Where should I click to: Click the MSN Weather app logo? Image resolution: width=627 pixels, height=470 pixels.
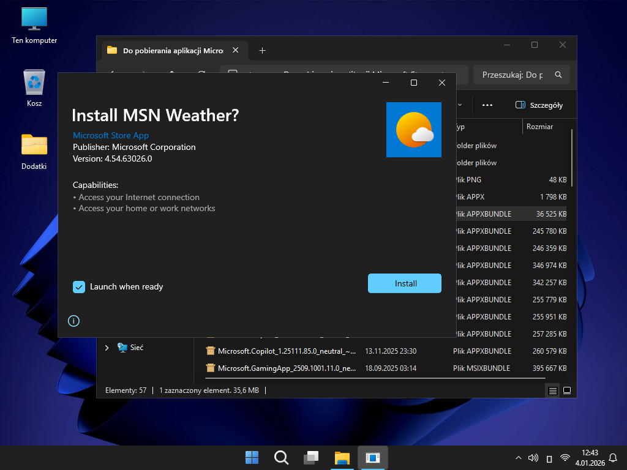point(413,130)
